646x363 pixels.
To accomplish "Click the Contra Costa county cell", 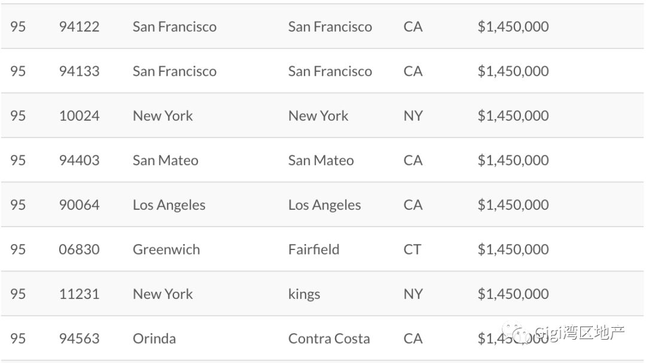I will [x=329, y=338].
